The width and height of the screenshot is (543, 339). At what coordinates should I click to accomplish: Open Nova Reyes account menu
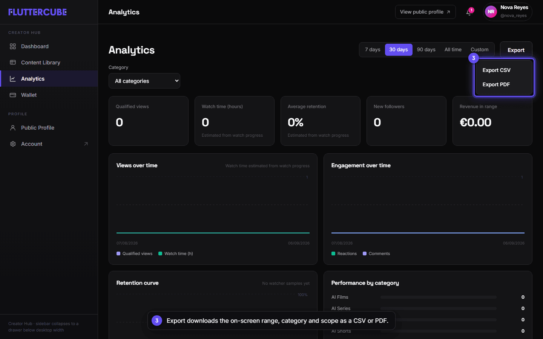click(x=508, y=12)
